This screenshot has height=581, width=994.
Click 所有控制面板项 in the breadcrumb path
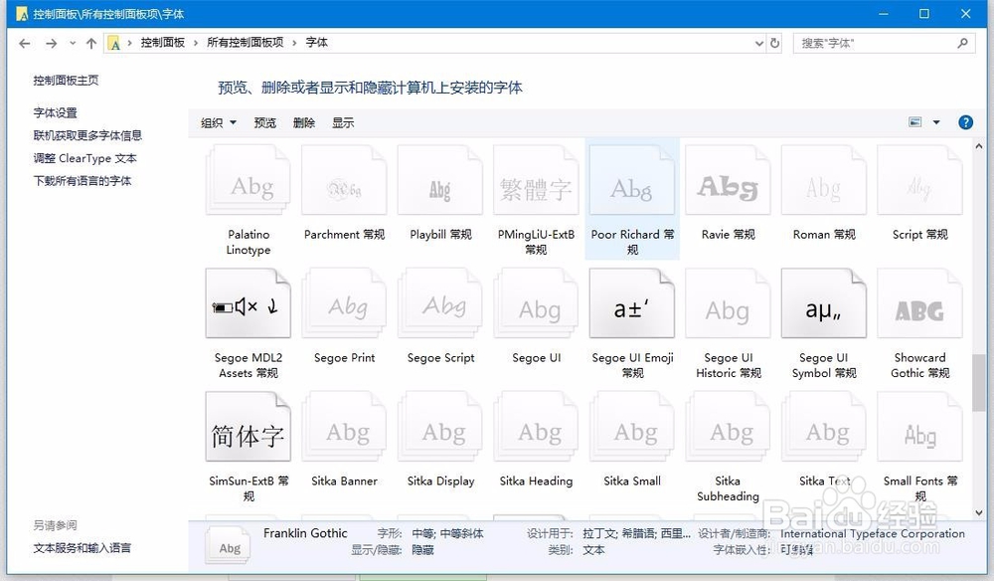(245, 43)
